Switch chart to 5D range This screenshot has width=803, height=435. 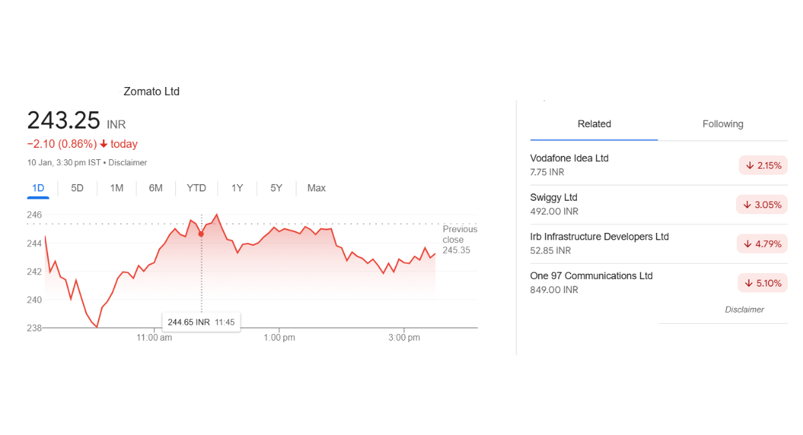pos(77,188)
